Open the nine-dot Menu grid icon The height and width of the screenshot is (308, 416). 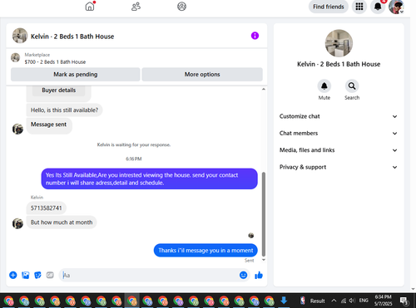359,7
